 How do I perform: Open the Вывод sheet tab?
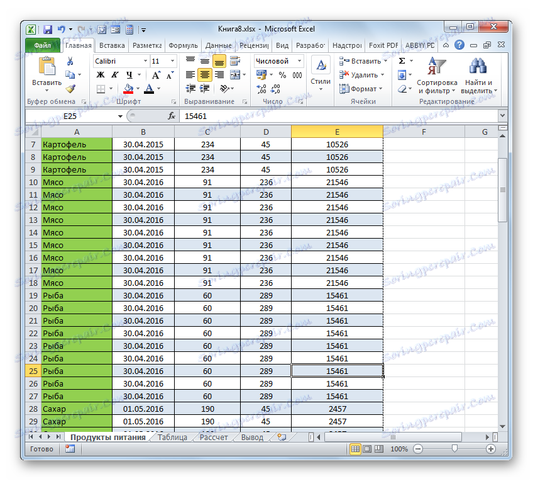pyautogui.click(x=252, y=438)
